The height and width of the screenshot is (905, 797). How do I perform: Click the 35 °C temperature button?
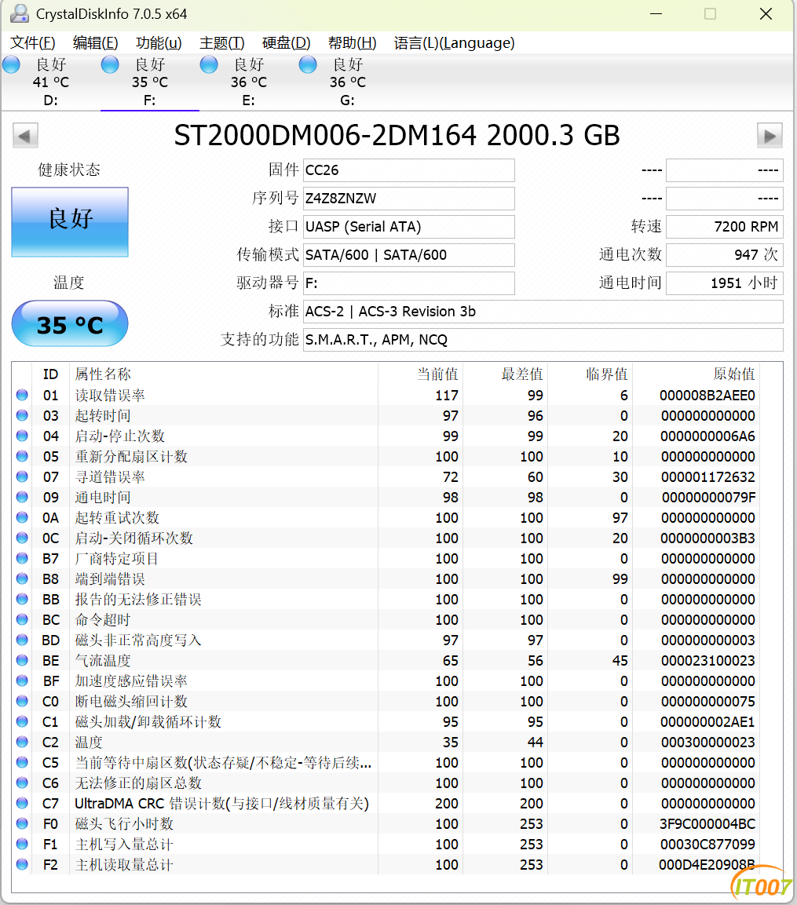tap(70, 323)
